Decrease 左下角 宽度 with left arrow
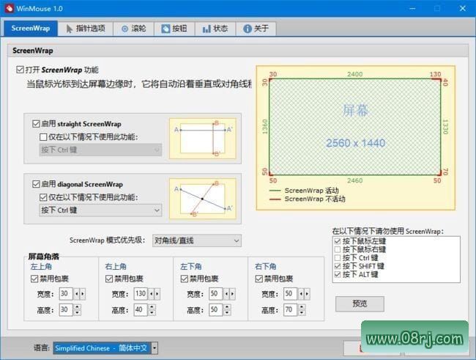Image resolution: width=476 pixels, height=360 pixels. tap(226, 294)
